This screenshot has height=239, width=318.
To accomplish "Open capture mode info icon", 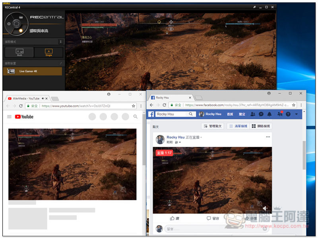I will point(60,42).
